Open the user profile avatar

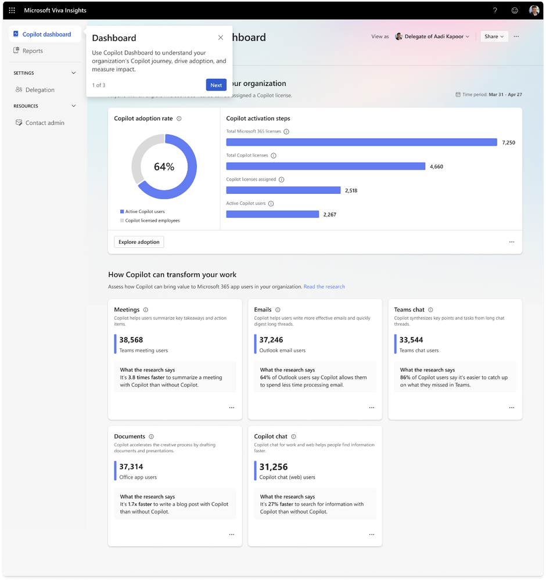[534, 10]
